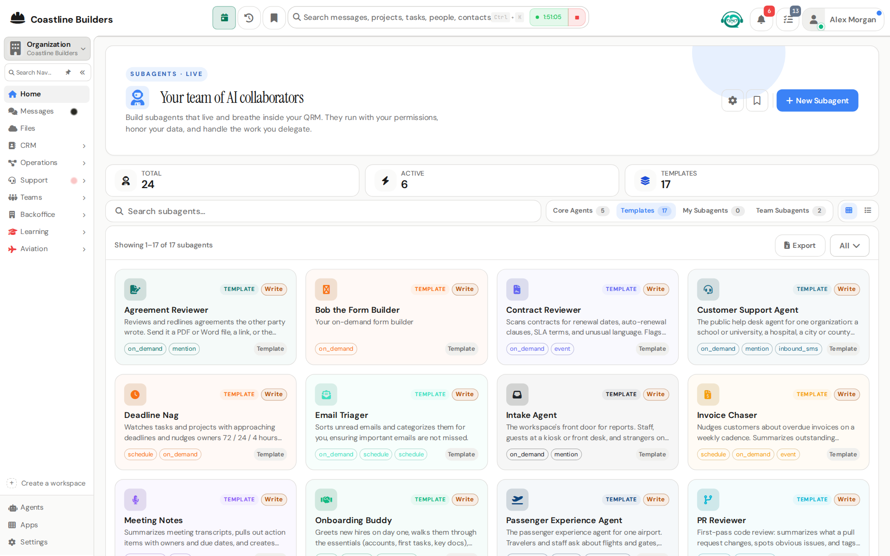Click the Email Triager card title

pos(342,415)
